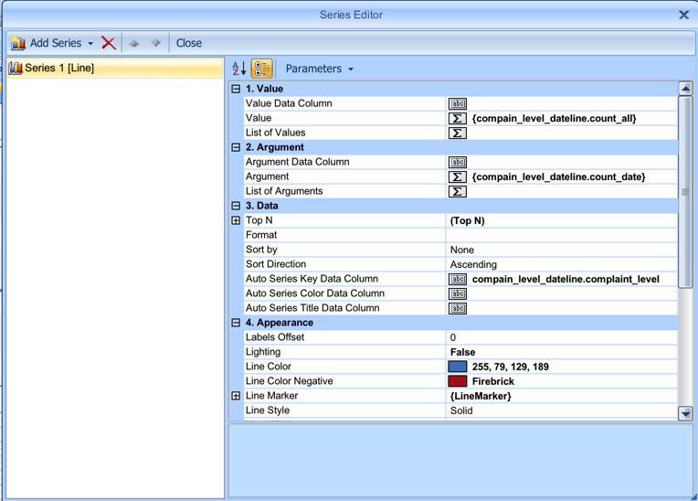Click the List of Values label
The width and height of the screenshot is (698, 501).
click(x=276, y=133)
